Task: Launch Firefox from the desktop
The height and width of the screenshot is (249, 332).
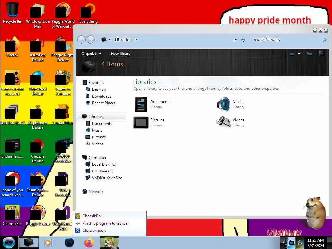Action: [x=13, y=47]
